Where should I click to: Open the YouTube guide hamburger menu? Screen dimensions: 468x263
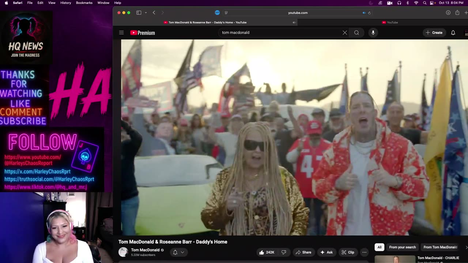121,33
